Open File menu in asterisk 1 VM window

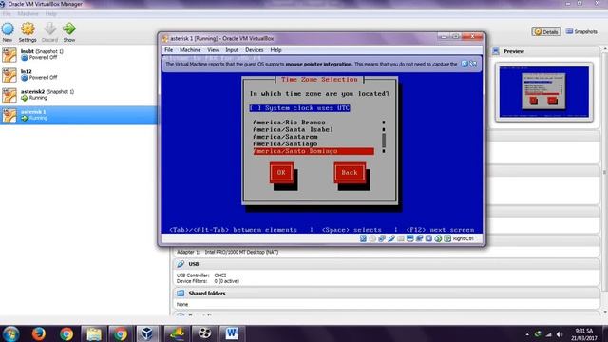(169, 50)
